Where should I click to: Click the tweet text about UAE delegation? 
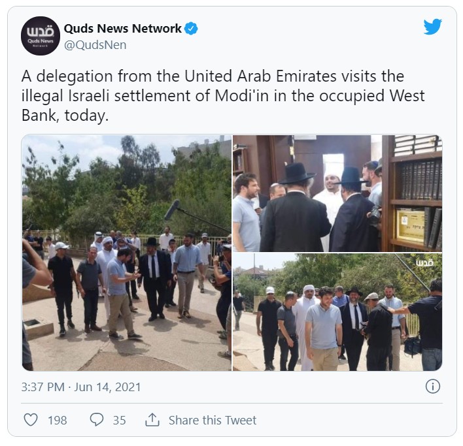pyautogui.click(x=223, y=95)
